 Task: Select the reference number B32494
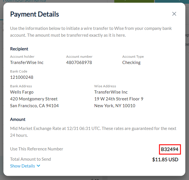pyautogui.click(x=170, y=149)
